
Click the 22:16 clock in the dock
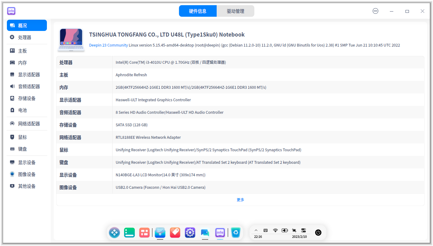click(x=258, y=237)
